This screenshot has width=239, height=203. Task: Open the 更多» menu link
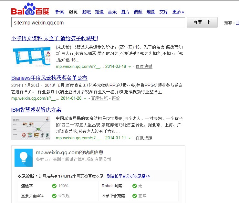click(178, 12)
